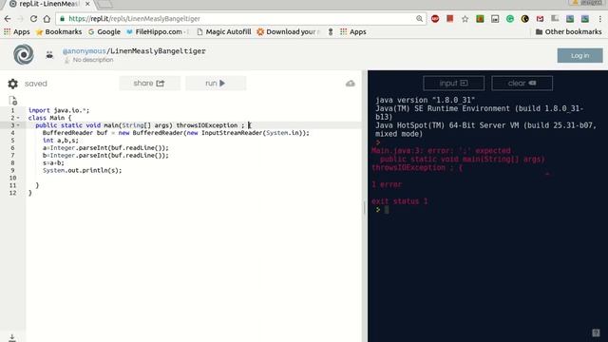
Task: Click the share button
Action: pyautogui.click(x=149, y=84)
